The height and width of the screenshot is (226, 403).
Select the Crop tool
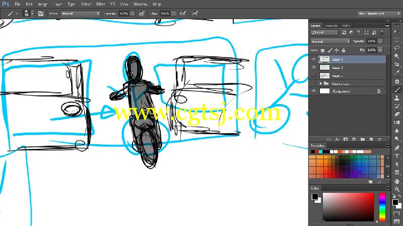point(397,64)
